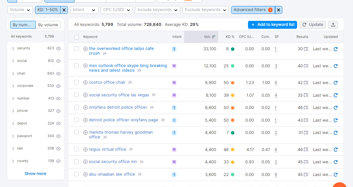Viewport: 353px width, 187px height.
Task: Clear the KD: 1–50% filter
Action: coord(64,10)
